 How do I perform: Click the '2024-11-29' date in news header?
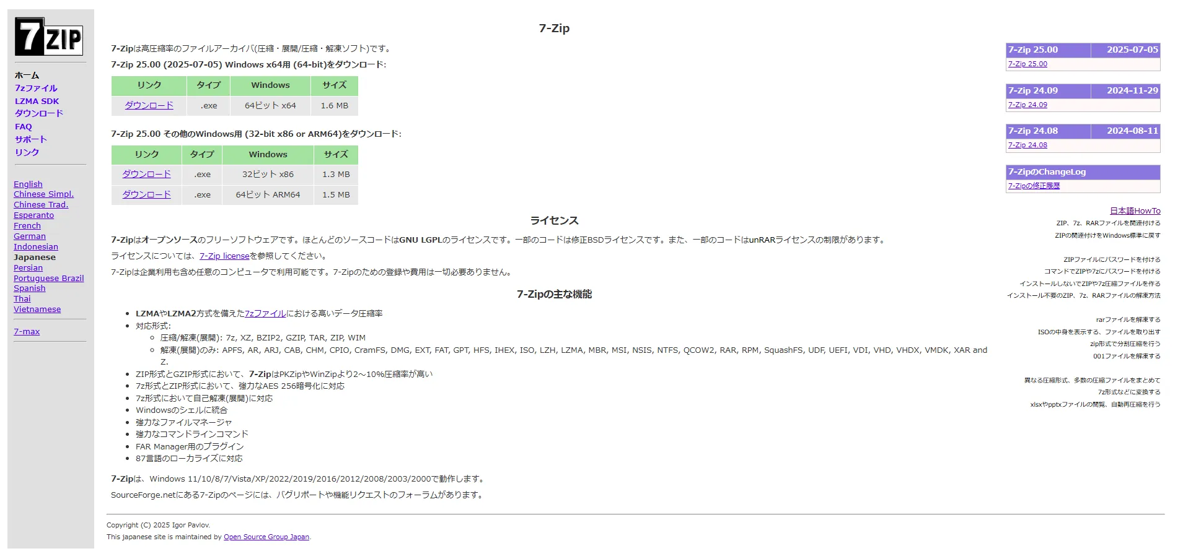click(1132, 90)
